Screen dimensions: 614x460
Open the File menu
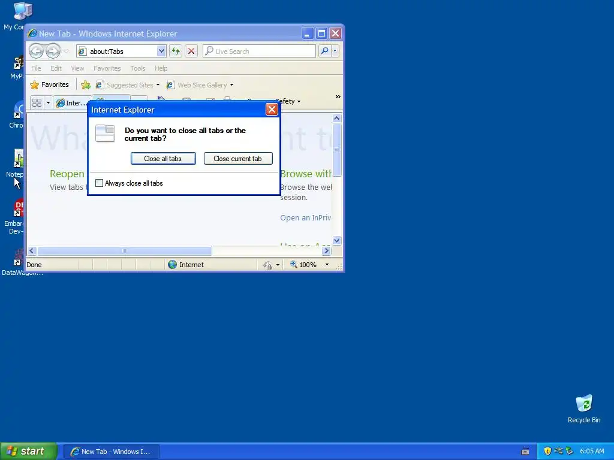tap(36, 68)
